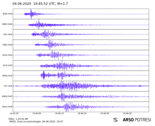Click the 19:46:20 time axis tick
155x126 pixels.
pyautogui.click(x=82, y=113)
